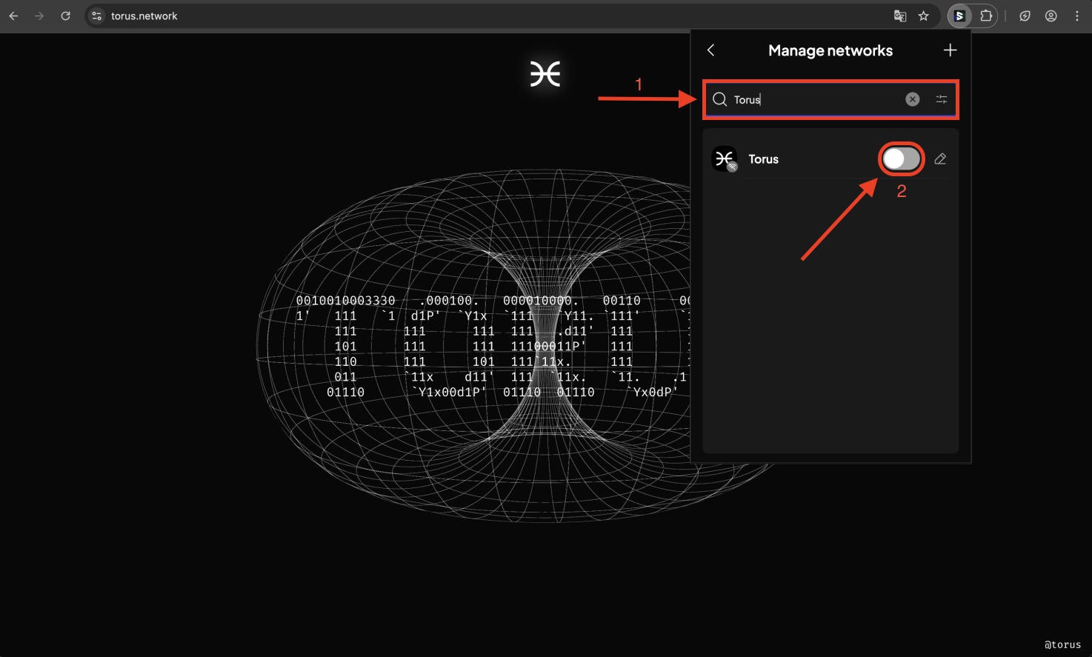Open the browser profile menu
Screen dimensions: 1092x657
coord(1051,16)
